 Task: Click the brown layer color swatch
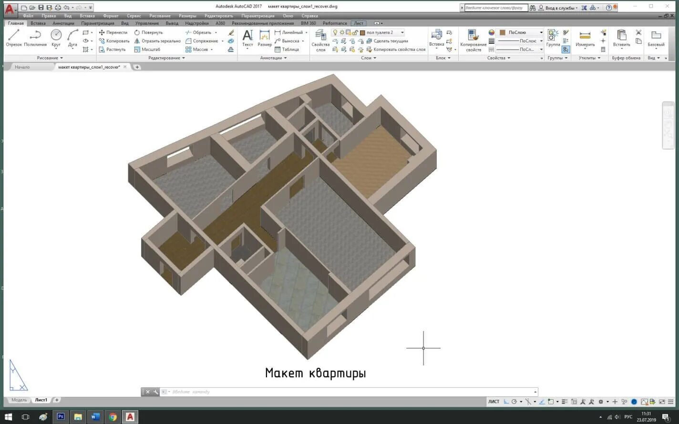[362, 32]
